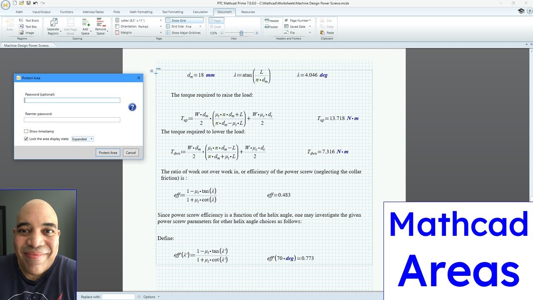Open the Expanded display state dropdown
The image size is (533, 300).
coord(82,139)
